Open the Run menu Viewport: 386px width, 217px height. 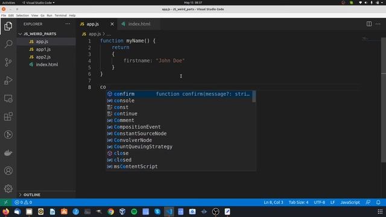click(x=49, y=15)
